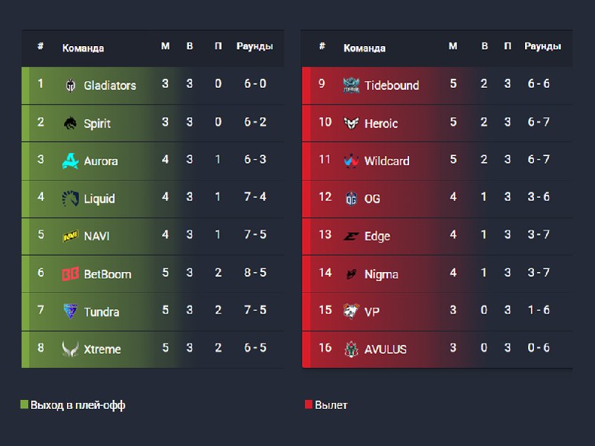595x446 pixels.
Task: Open the VP bear logo
Action: (351, 311)
